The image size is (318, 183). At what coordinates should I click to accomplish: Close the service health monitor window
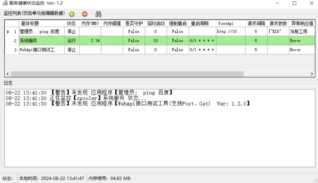(x=311, y=3)
